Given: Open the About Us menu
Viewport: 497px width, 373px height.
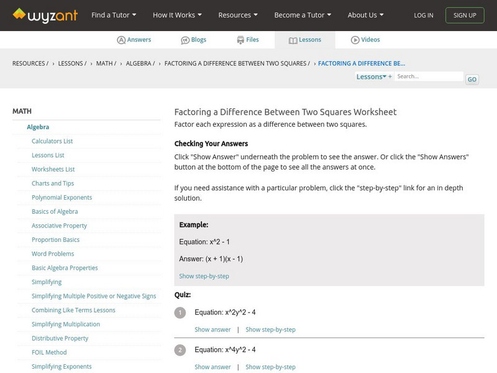Looking at the screenshot, I should coord(365,15).
